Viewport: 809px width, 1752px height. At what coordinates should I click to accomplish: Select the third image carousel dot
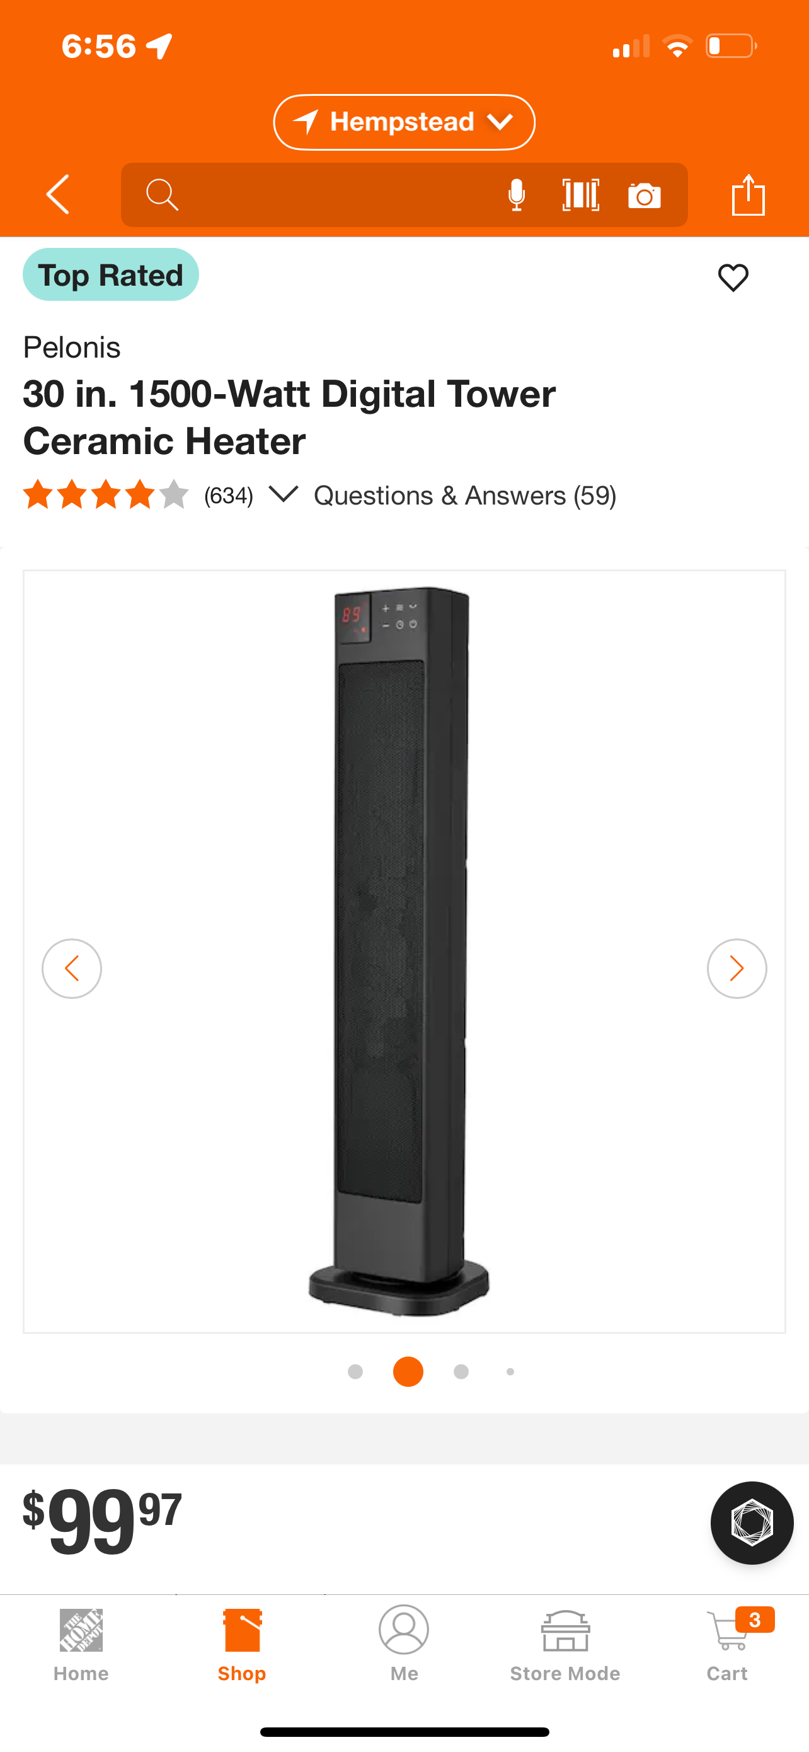461,1372
